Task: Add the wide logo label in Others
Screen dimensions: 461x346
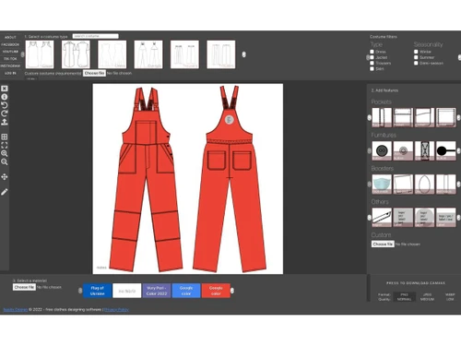Action: [x=446, y=217]
